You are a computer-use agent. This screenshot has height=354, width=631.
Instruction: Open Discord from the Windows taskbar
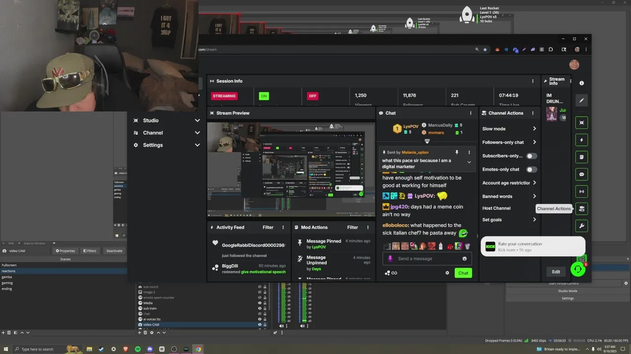click(150, 349)
